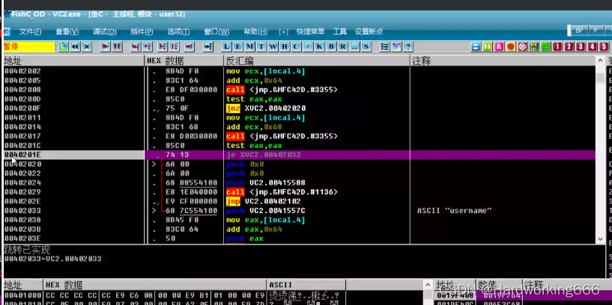Screen dimensions: 612x305
Task: Open the 窗口(W) menu
Action: pyautogui.click(x=216, y=31)
